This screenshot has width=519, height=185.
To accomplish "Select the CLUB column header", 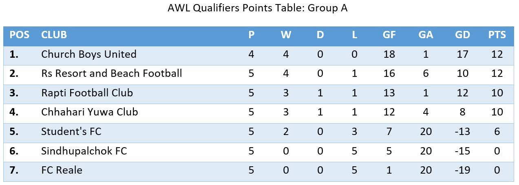I will pyautogui.click(x=54, y=35).
